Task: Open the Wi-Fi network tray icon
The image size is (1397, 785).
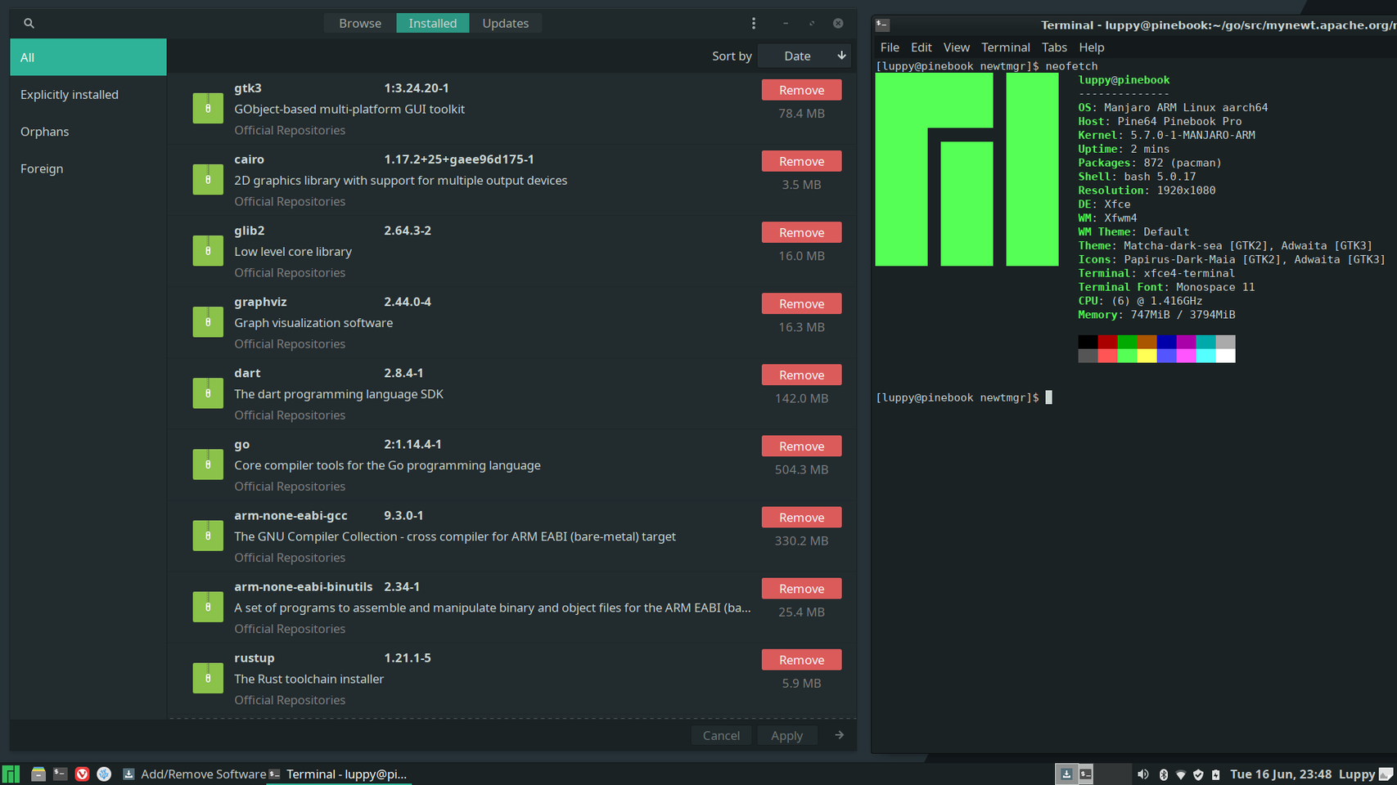Action: (x=1181, y=774)
